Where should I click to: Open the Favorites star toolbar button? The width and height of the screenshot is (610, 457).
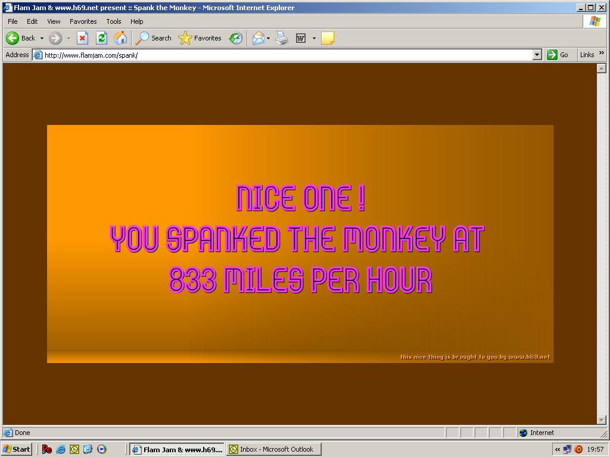[x=200, y=38]
